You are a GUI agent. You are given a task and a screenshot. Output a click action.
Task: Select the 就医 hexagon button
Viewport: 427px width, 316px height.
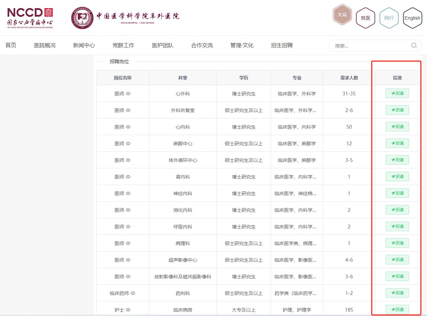pyautogui.click(x=365, y=18)
